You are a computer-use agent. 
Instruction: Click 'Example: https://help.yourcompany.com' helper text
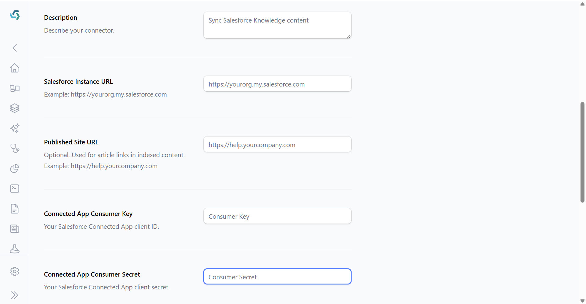tap(101, 166)
